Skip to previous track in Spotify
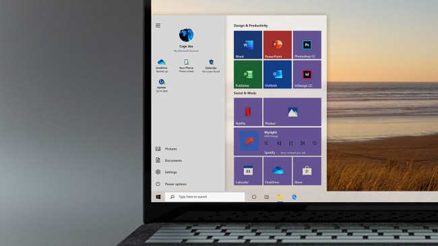438x246 pixels. pos(279,143)
